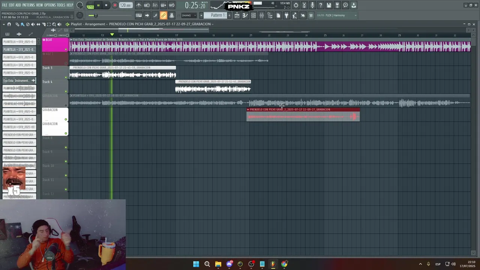This screenshot has height=270, width=480.
Task: Open the ADD menu
Action: point(18,5)
